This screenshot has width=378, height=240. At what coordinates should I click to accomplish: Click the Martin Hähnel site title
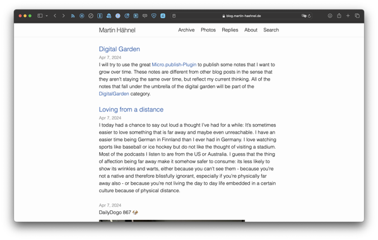click(117, 30)
